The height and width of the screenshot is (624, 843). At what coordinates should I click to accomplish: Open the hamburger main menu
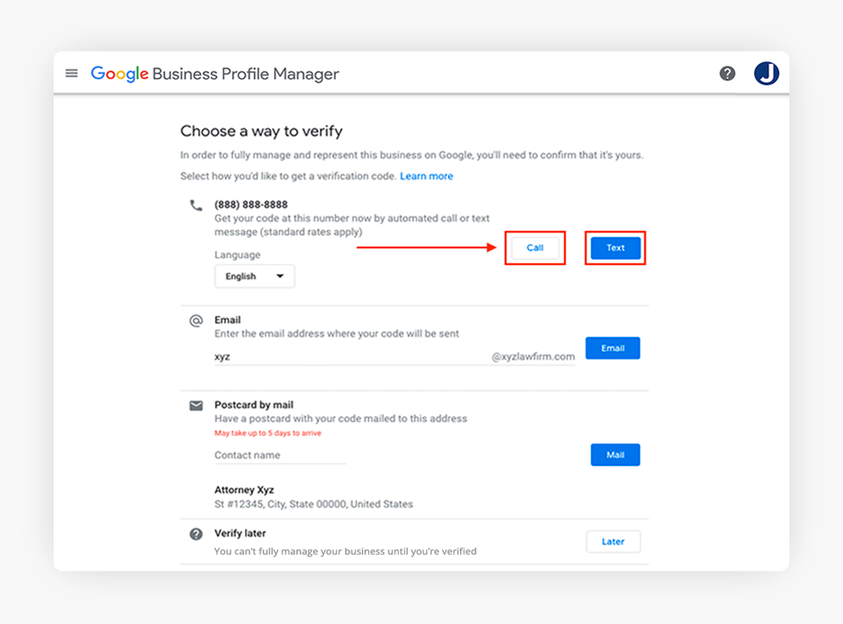pyautogui.click(x=72, y=74)
